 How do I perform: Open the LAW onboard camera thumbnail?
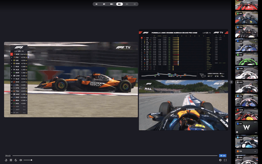247,72
